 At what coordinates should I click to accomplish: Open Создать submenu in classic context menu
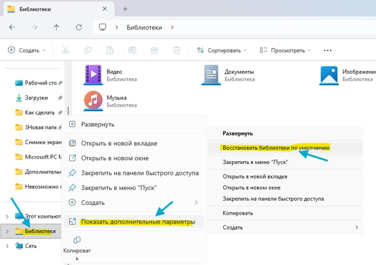285,227
